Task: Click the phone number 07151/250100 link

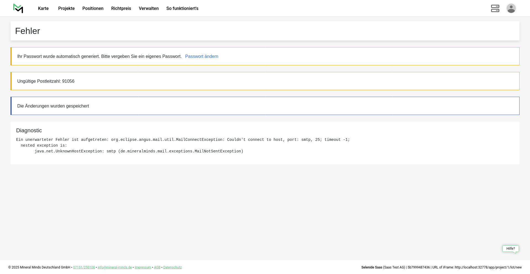Action: pos(84,267)
